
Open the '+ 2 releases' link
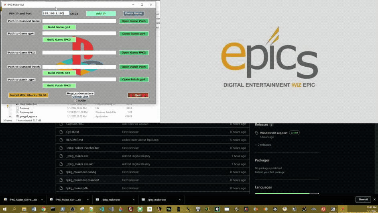263,145
